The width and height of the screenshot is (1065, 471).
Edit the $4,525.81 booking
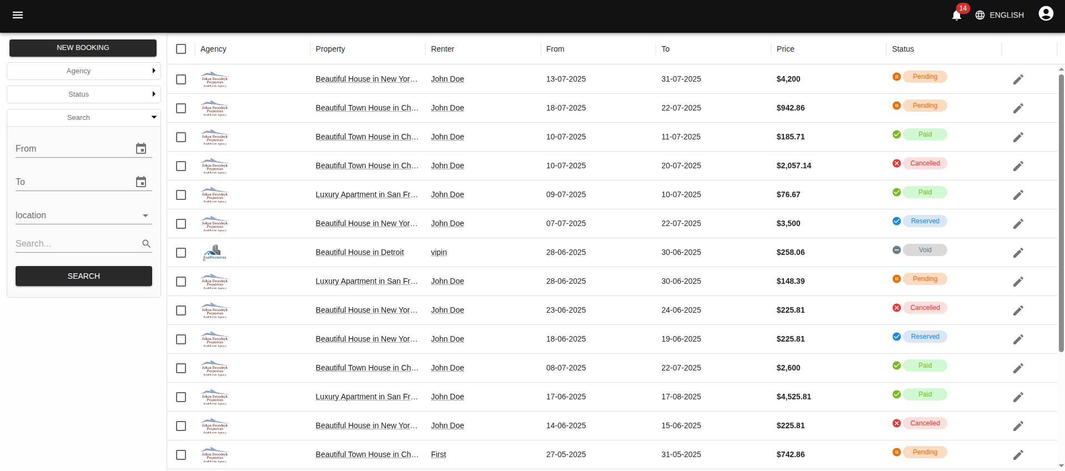[x=1018, y=397]
